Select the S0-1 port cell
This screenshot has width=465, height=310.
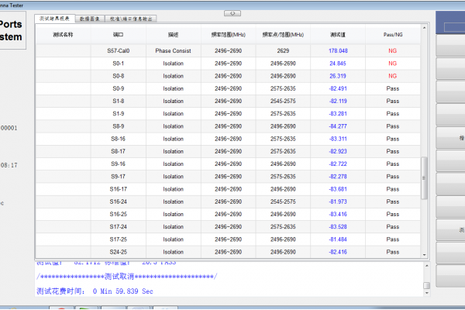(119, 64)
